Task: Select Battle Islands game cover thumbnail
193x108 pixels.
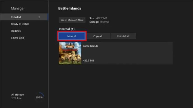Action: click(x=70, y=53)
